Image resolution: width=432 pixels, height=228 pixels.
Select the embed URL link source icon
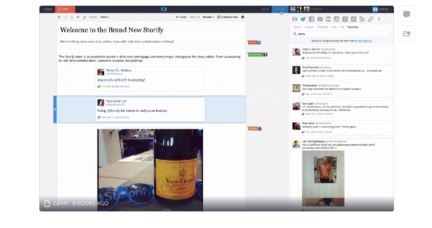tap(371, 19)
